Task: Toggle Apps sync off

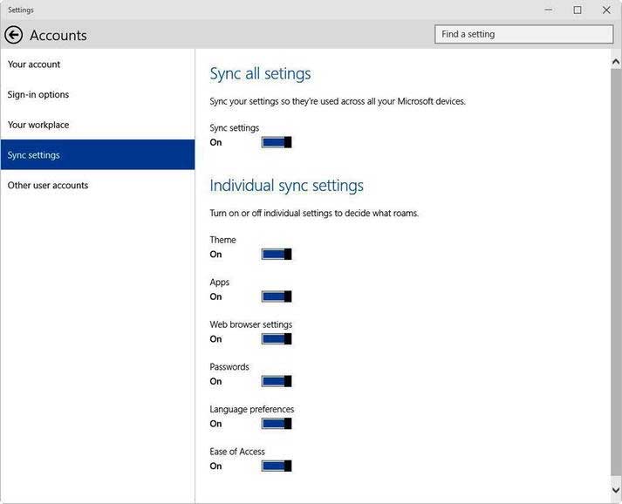Action: (x=276, y=296)
